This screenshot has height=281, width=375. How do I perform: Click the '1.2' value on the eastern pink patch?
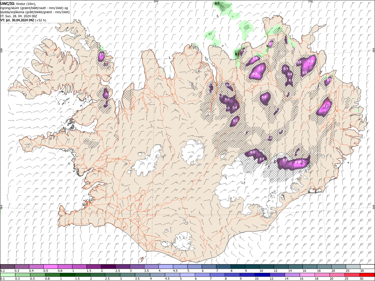pos(325,107)
